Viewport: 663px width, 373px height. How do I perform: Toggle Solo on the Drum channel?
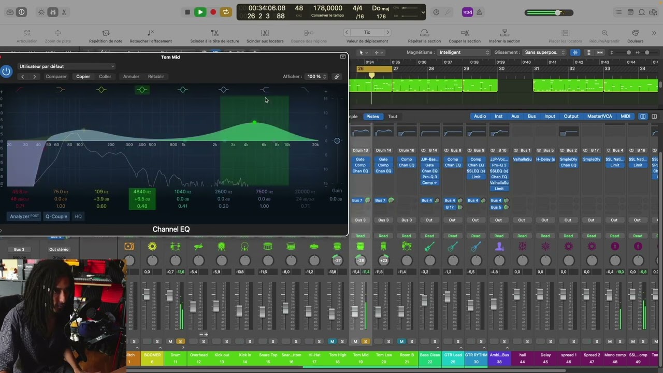coord(180,341)
